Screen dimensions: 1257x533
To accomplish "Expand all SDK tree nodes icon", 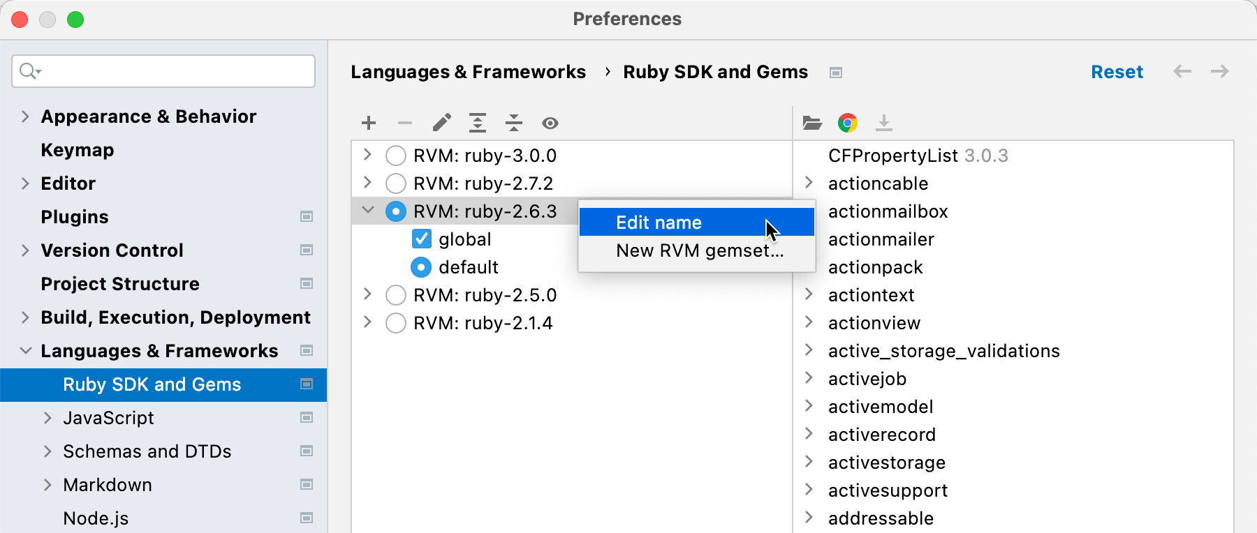I will tap(478, 123).
